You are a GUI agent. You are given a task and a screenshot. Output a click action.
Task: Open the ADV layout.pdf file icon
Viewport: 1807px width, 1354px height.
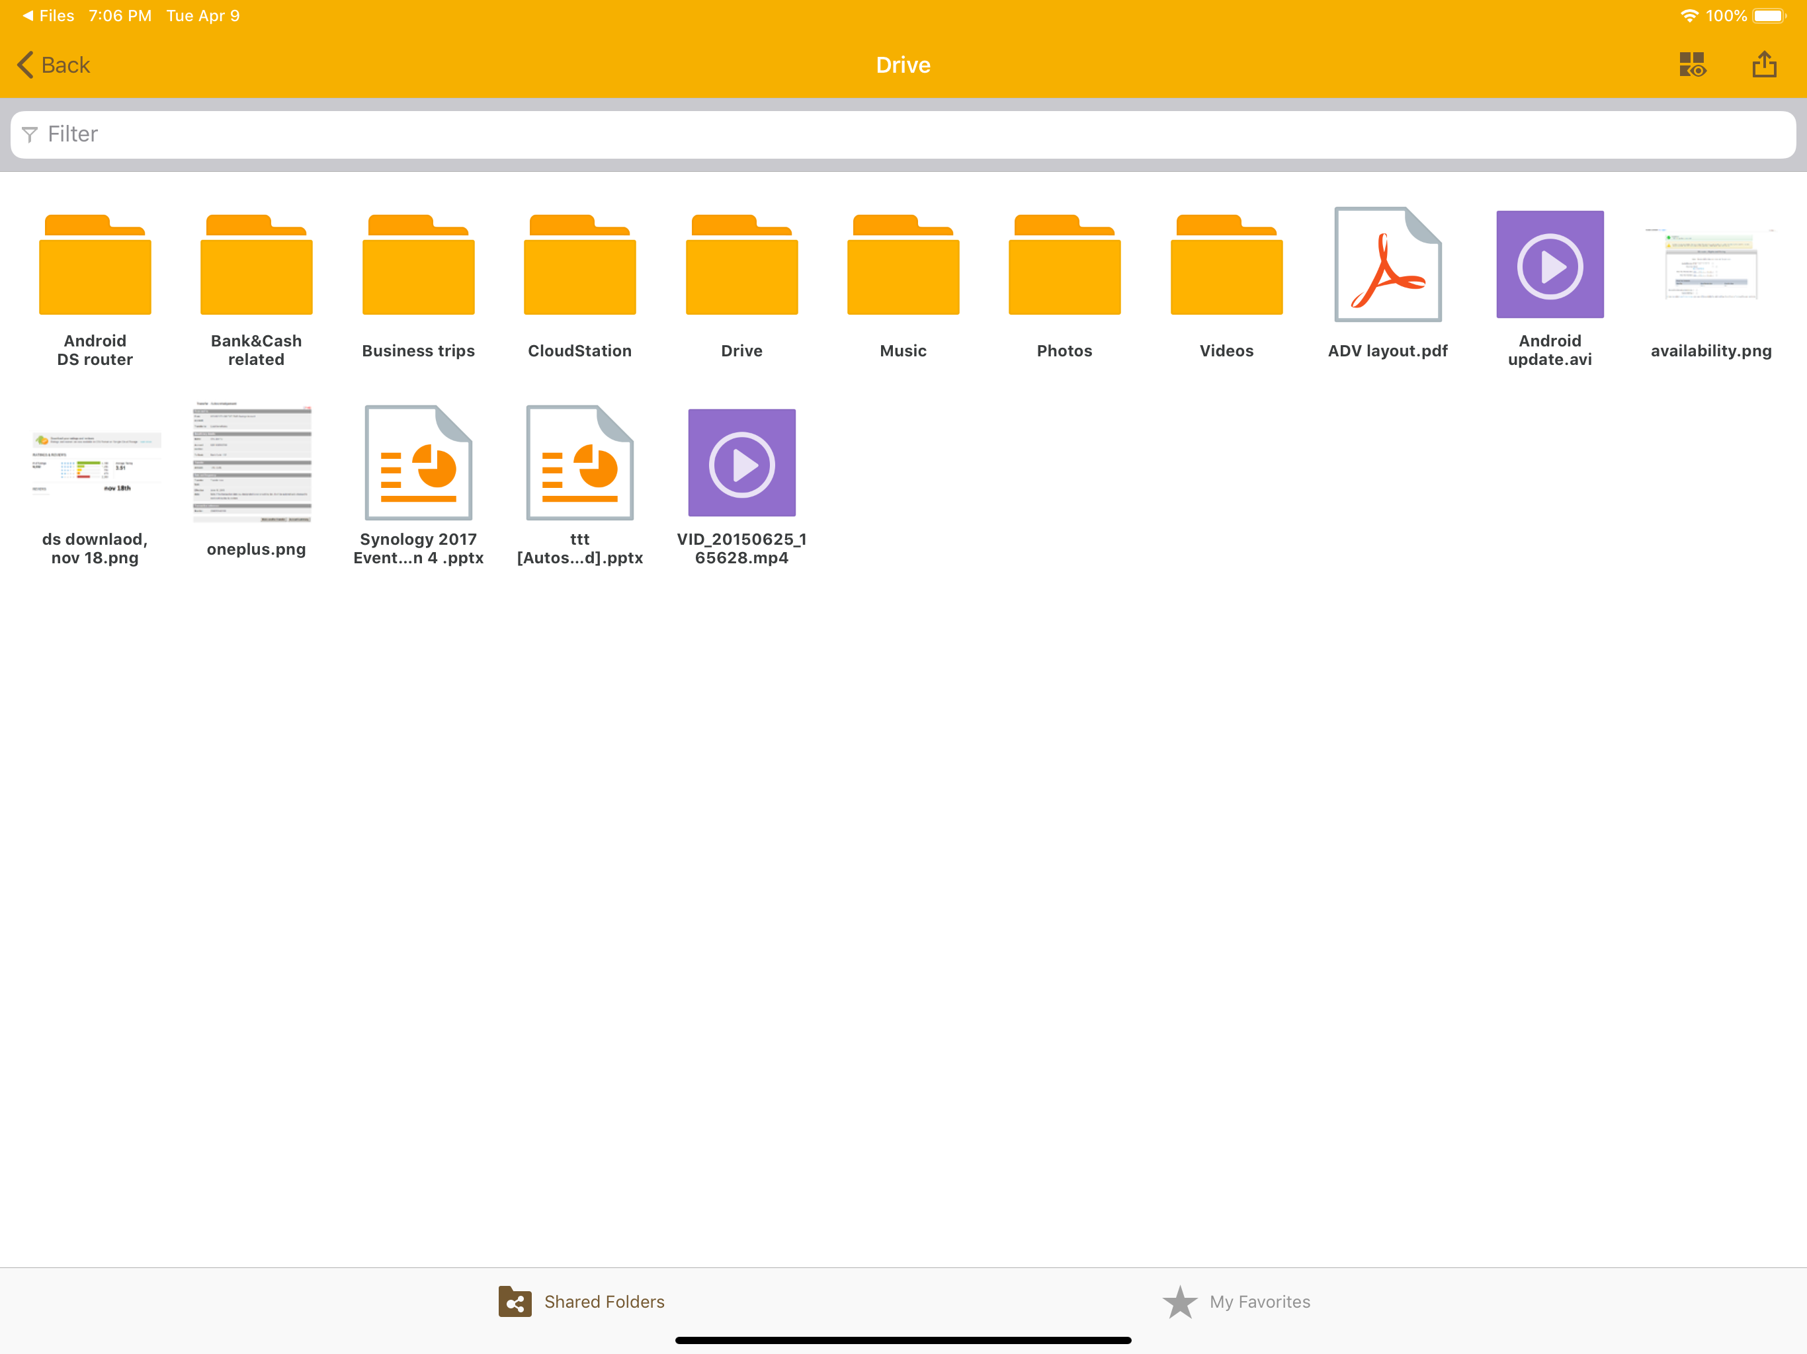click(x=1387, y=264)
